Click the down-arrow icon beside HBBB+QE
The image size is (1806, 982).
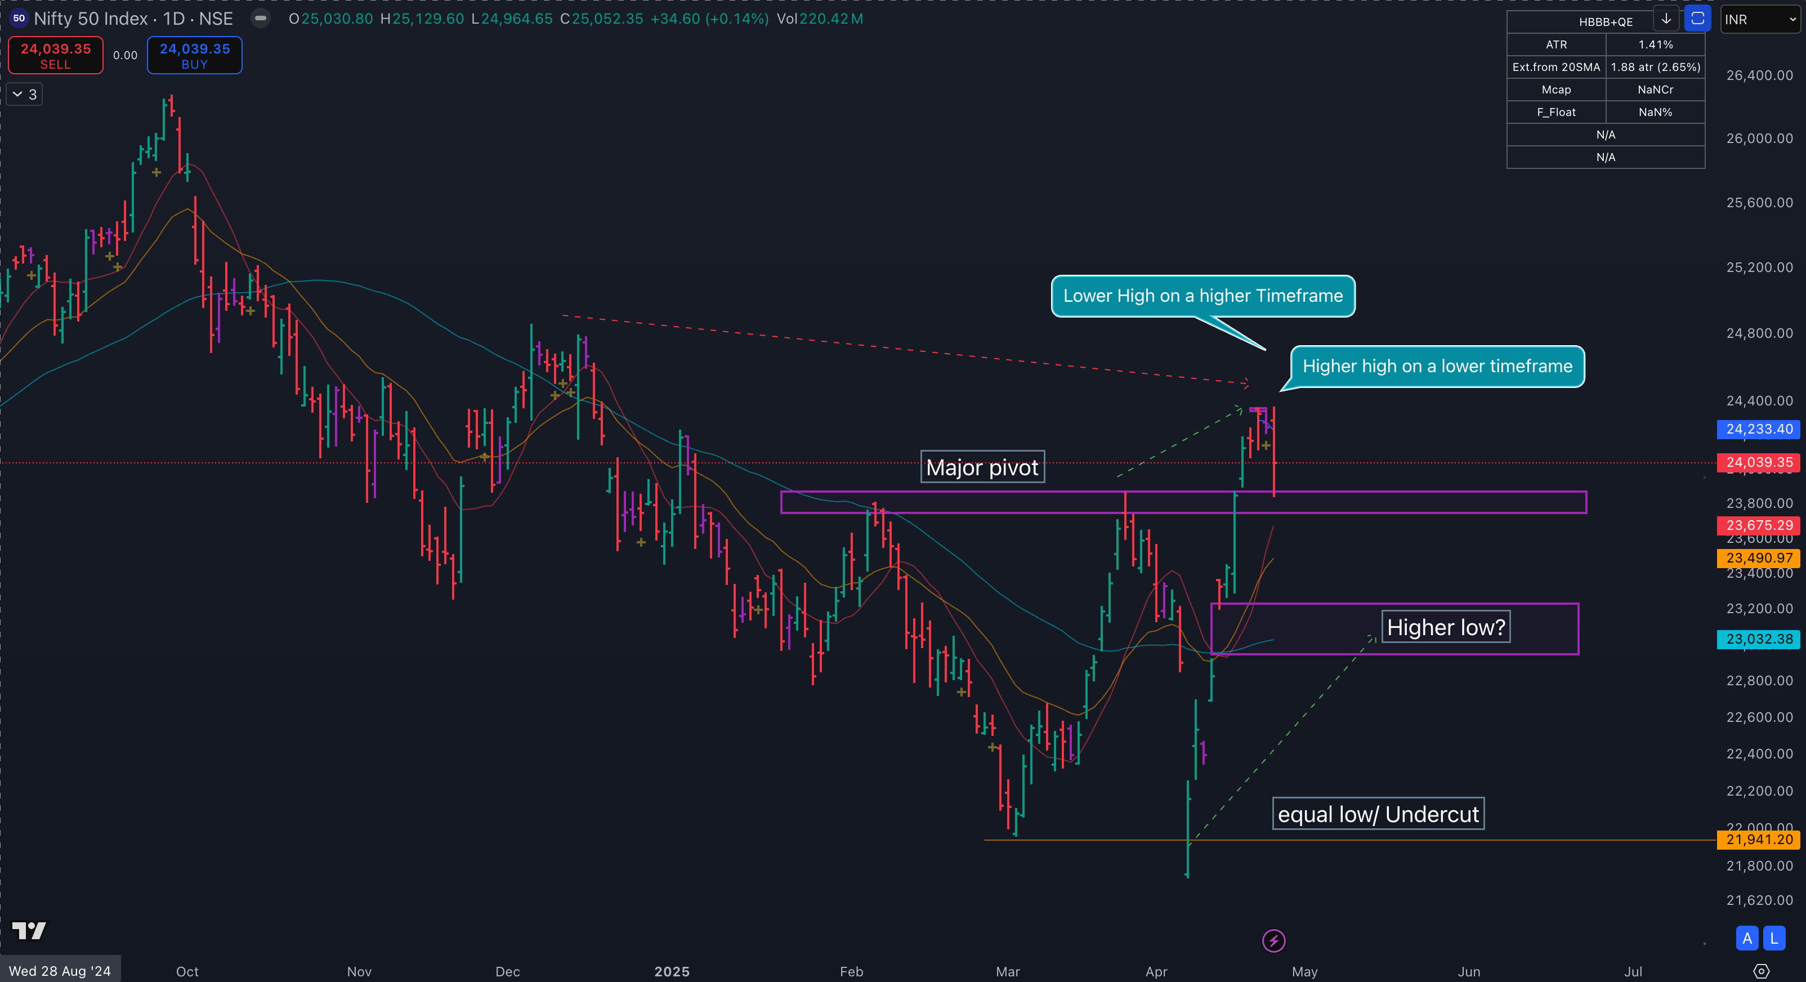point(1666,19)
